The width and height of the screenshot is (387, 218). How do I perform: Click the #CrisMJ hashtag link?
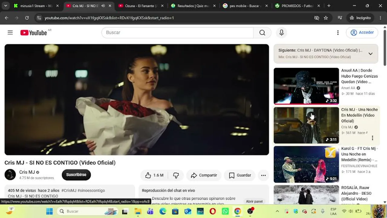point(69,190)
